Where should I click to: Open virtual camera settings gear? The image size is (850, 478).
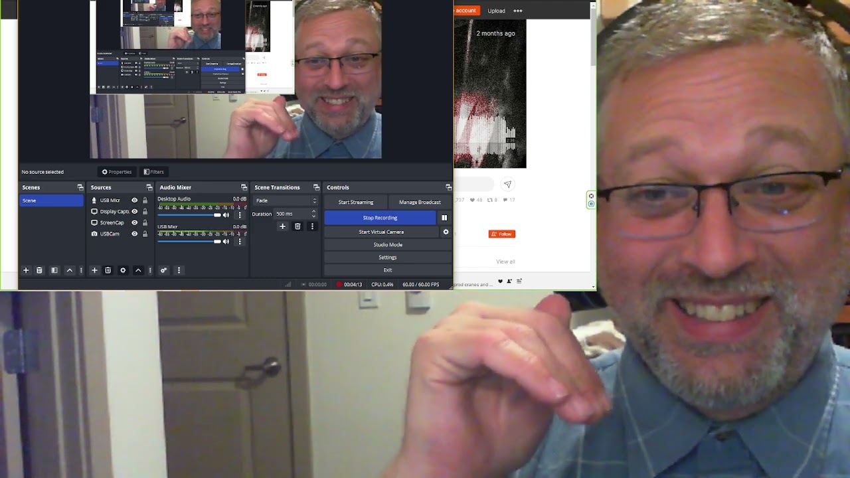[446, 232]
